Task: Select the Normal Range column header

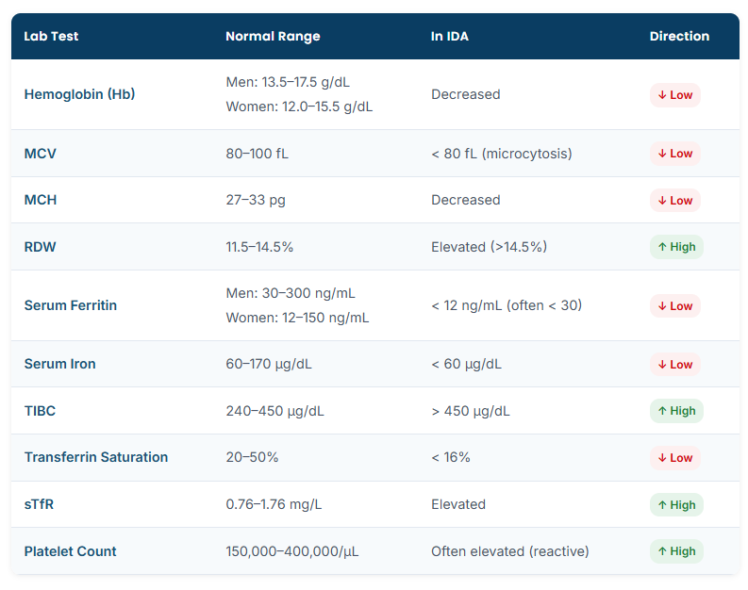Action: (x=273, y=36)
